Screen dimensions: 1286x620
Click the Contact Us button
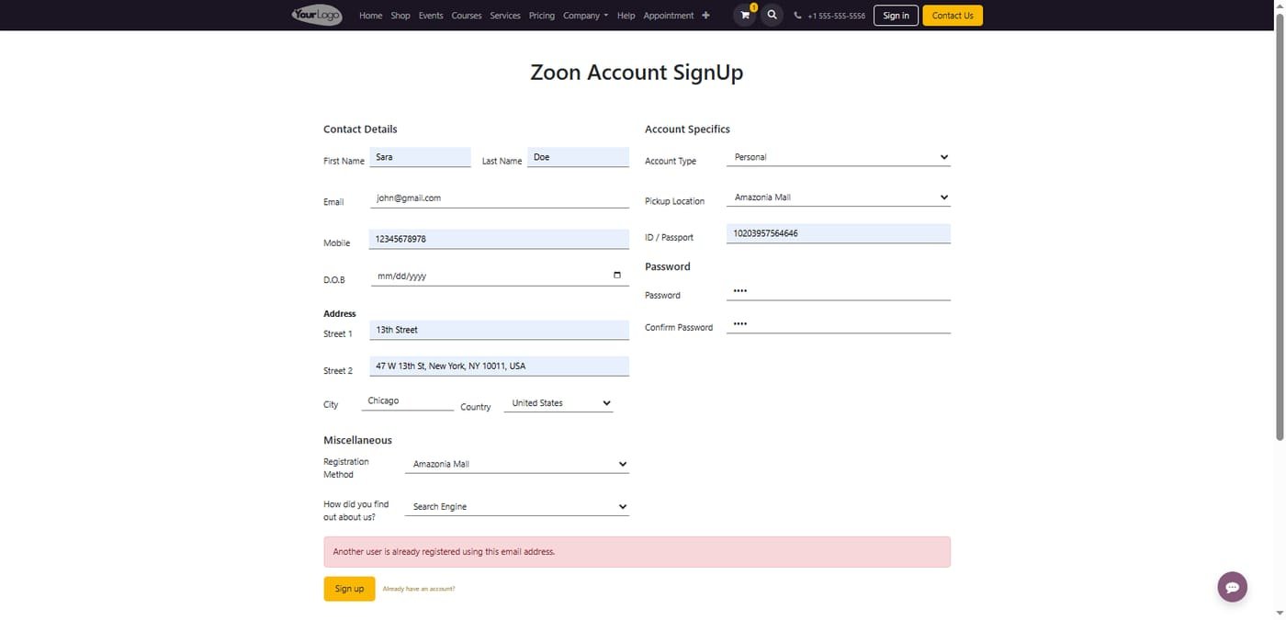[953, 16]
